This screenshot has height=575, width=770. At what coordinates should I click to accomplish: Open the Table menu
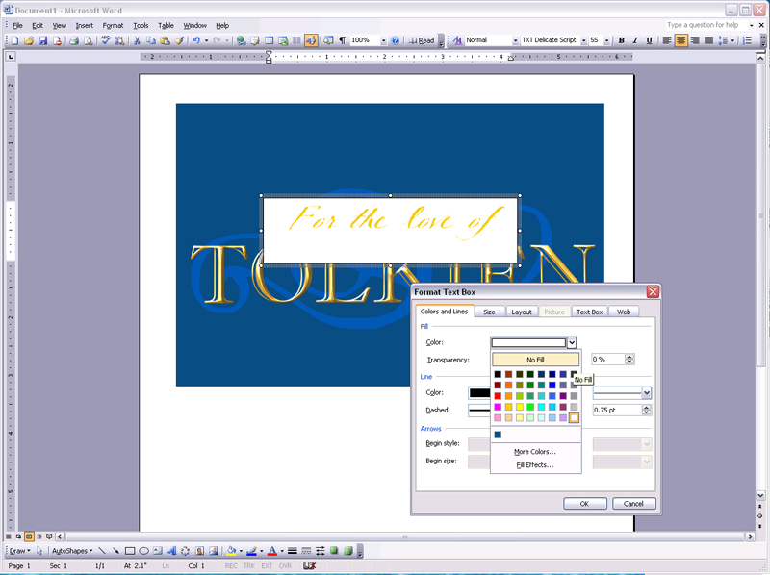[x=166, y=26]
